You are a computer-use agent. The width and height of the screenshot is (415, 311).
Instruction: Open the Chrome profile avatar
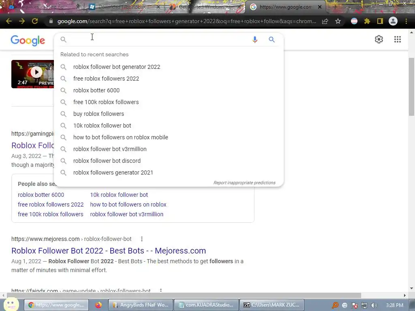tap(393, 21)
